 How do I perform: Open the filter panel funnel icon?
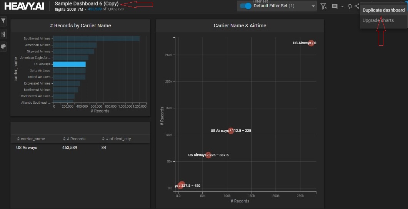click(3, 21)
